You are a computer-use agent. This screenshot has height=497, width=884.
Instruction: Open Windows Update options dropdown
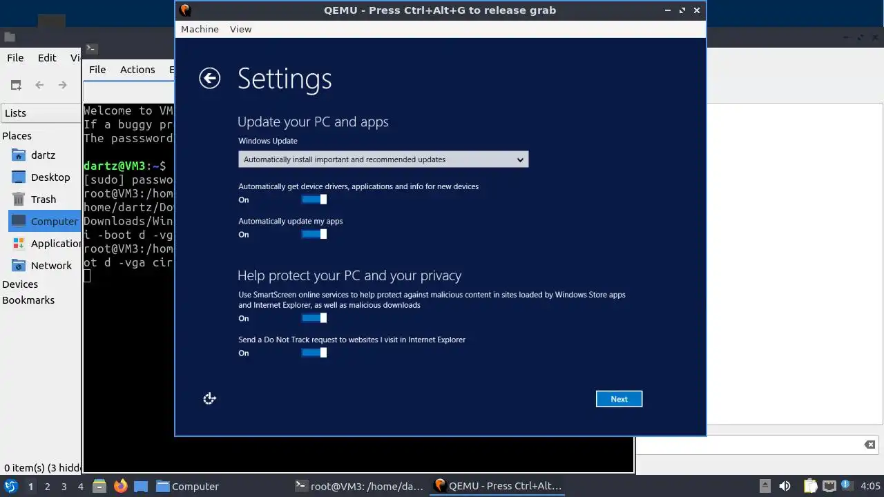383,159
